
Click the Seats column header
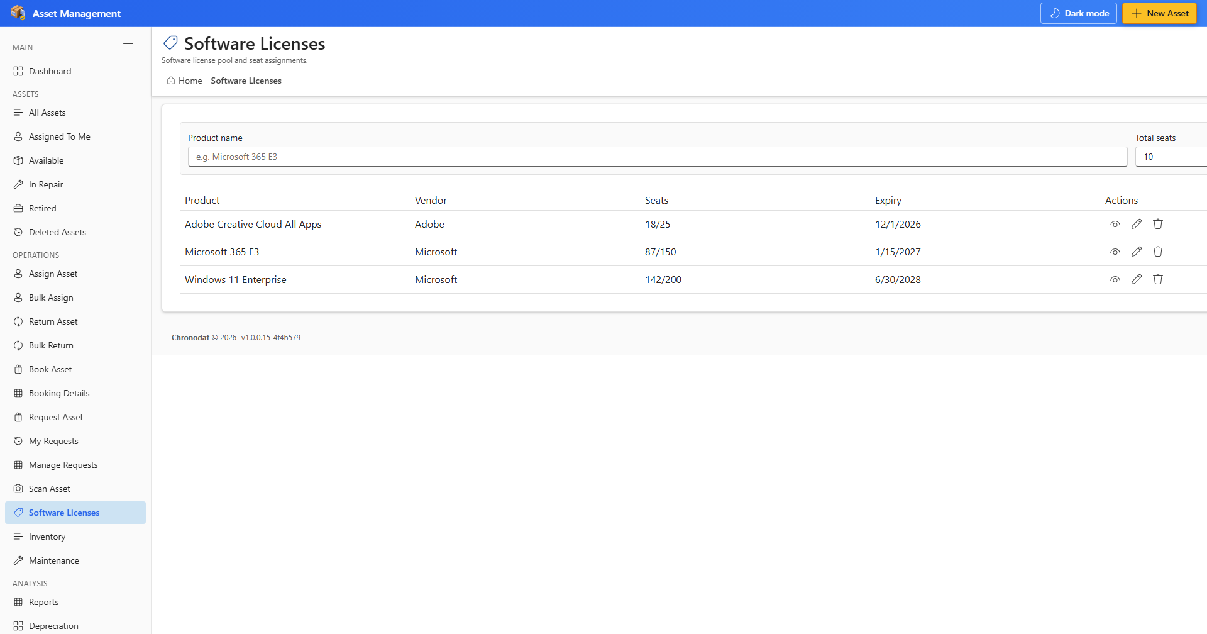[656, 201]
